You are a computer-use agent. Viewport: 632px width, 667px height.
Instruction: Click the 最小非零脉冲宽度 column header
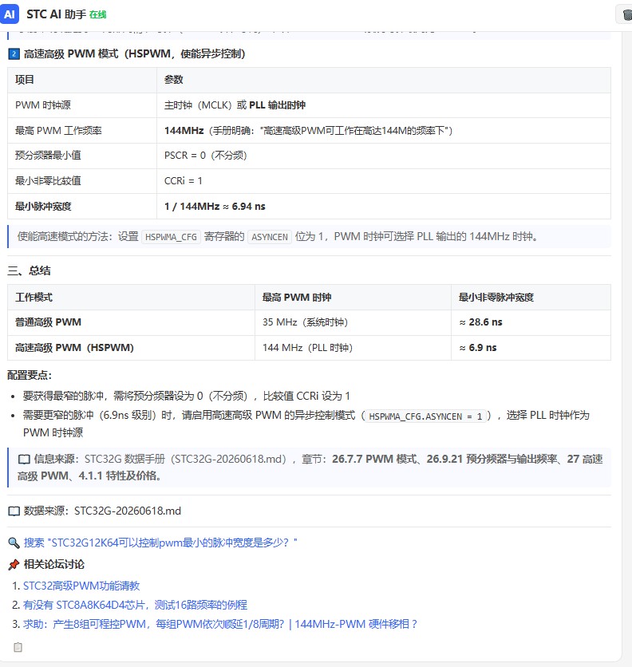pos(531,298)
